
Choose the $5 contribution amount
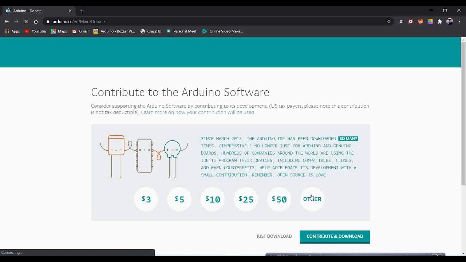(179, 199)
